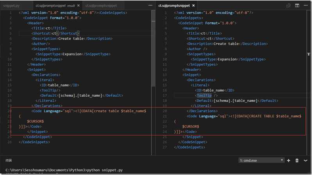312x175 pixels.
Task: Click xml version declaration in right editor
Action: [x=214, y=13]
